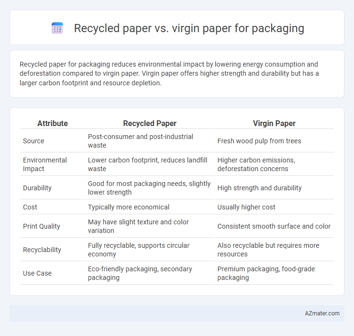Select the 'Recycled Paper' column header
The width and height of the screenshot is (354, 336).
point(150,123)
